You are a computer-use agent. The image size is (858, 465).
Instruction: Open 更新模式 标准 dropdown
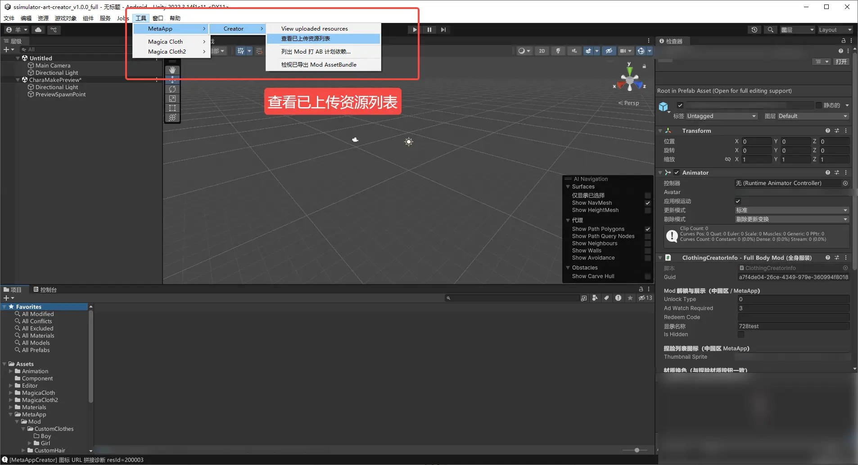click(x=792, y=210)
